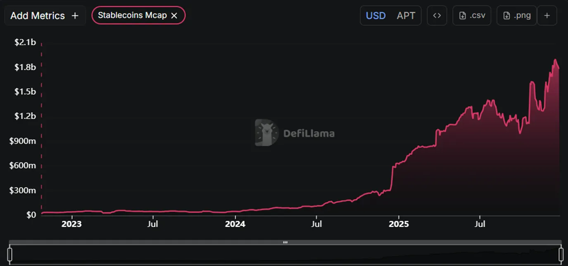
Task: Click the file icon on the .png button
Action: point(506,16)
